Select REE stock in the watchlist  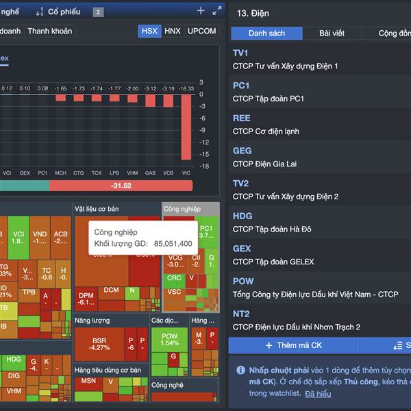click(x=320, y=125)
